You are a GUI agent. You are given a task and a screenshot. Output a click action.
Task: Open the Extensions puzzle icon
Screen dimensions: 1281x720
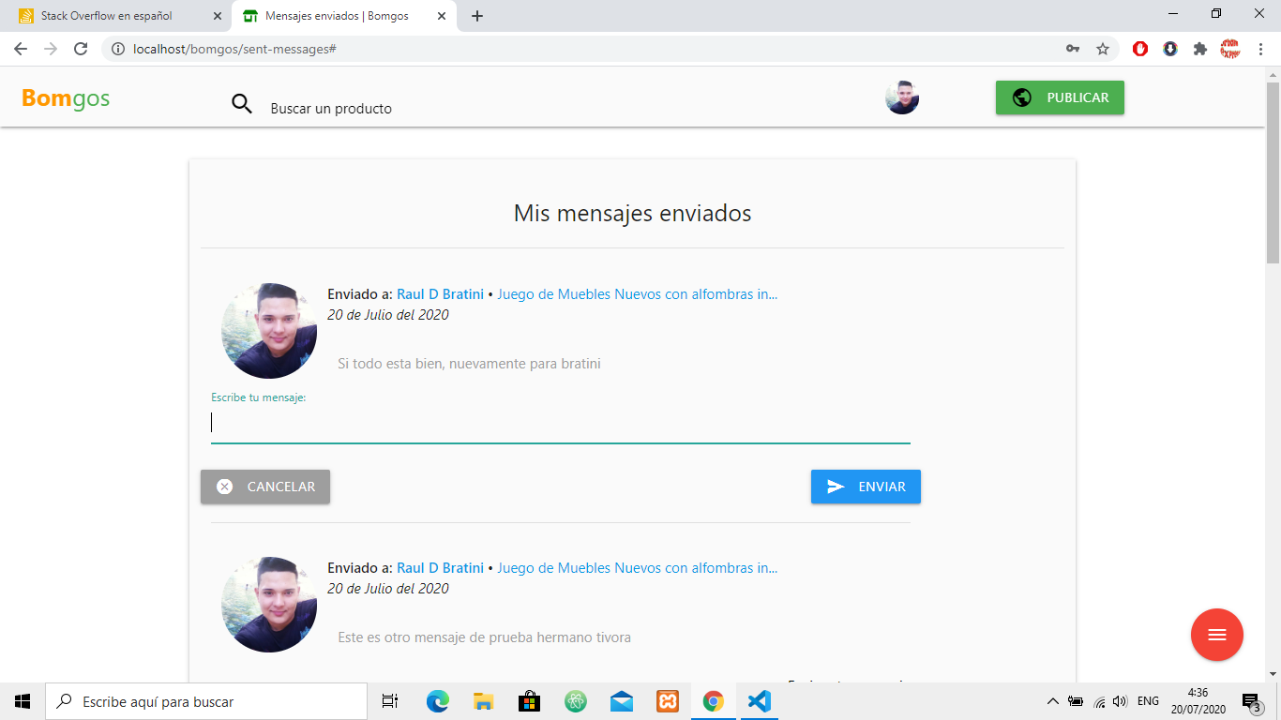point(1200,49)
